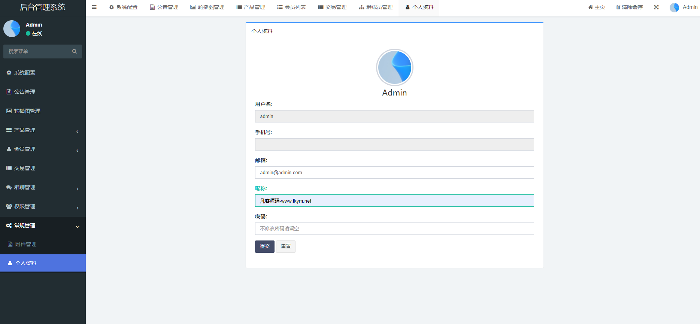700x324 pixels.
Task: Click the large Admin profile avatar
Action: coord(394,67)
